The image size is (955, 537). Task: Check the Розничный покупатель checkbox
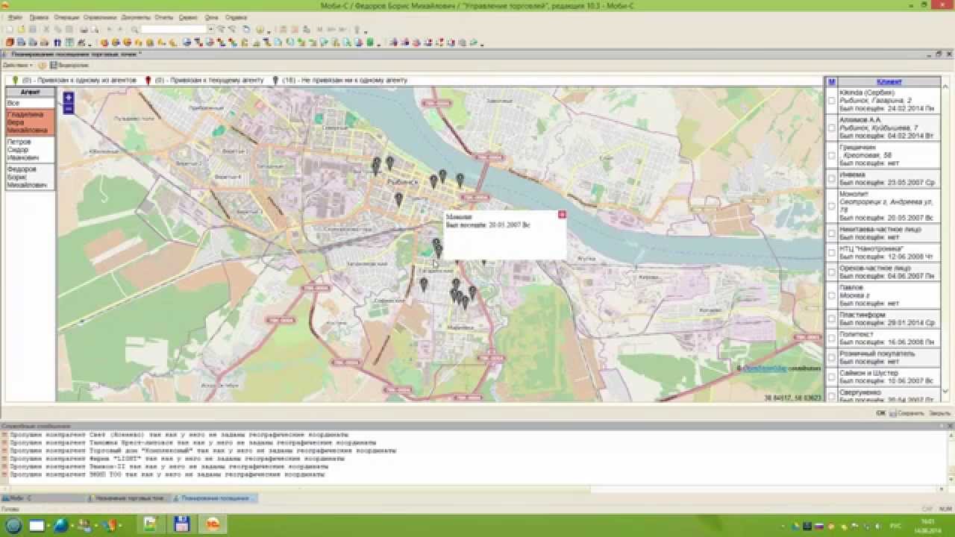click(832, 357)
